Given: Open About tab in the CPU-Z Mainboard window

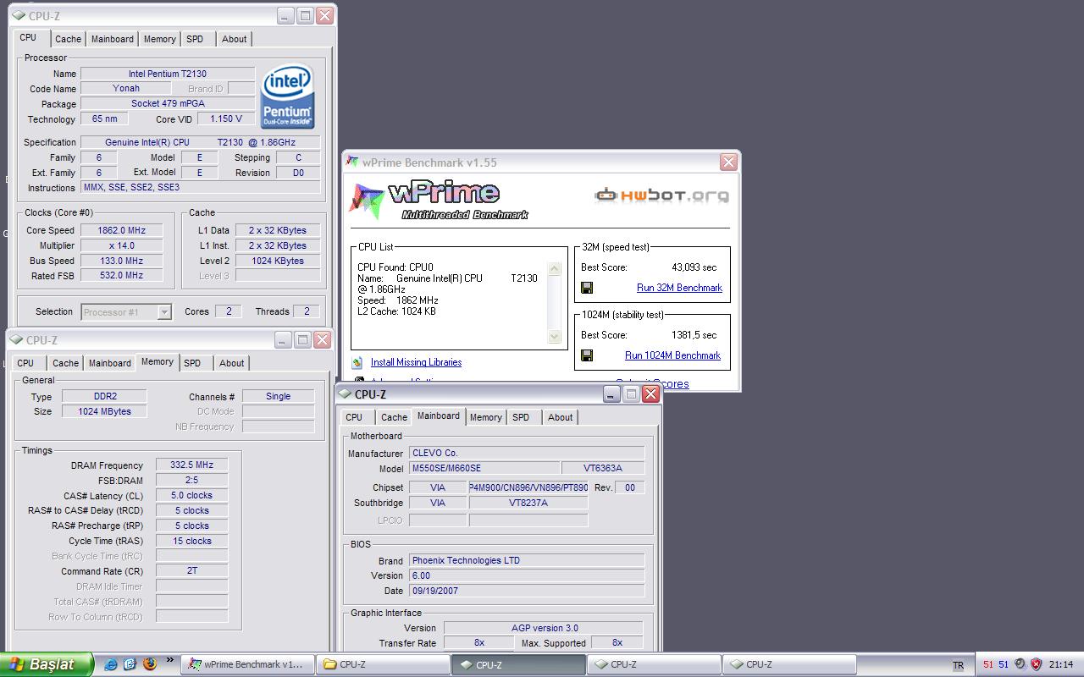Looking at the screenshot, I should click(x=560, y=417).
